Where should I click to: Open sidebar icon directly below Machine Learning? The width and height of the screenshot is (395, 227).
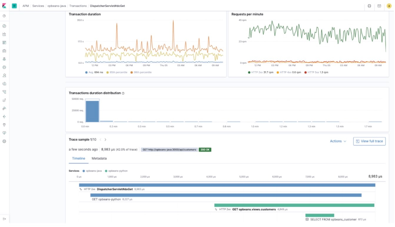tap(4, 75)
